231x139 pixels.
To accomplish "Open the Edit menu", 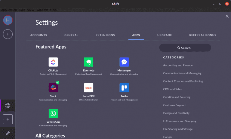I will (x=22, y=10).
